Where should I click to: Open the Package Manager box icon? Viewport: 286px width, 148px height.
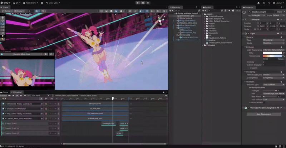42,3
